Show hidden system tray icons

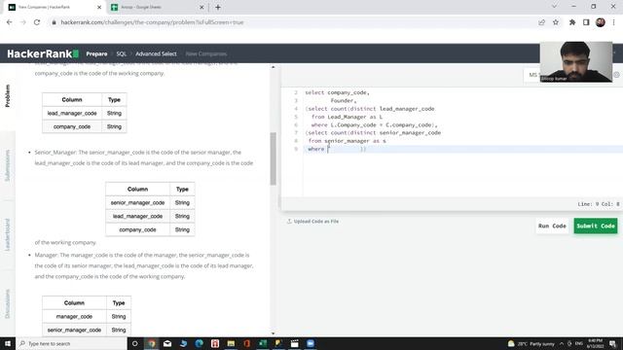[562, 343]
